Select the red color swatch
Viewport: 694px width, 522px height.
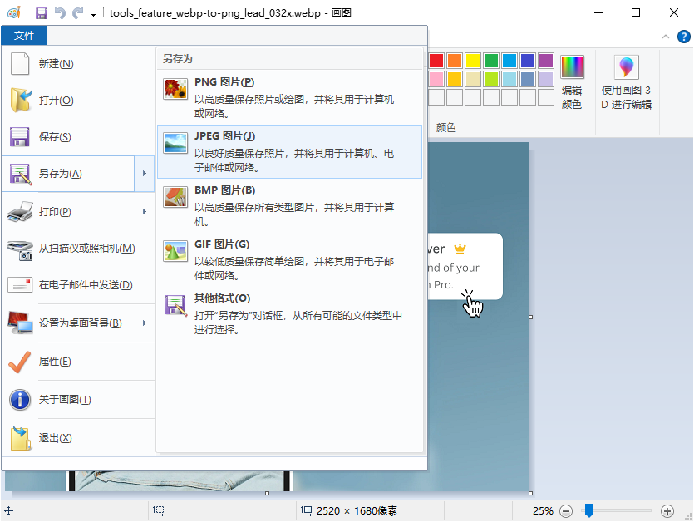click(x=436, y=59)
